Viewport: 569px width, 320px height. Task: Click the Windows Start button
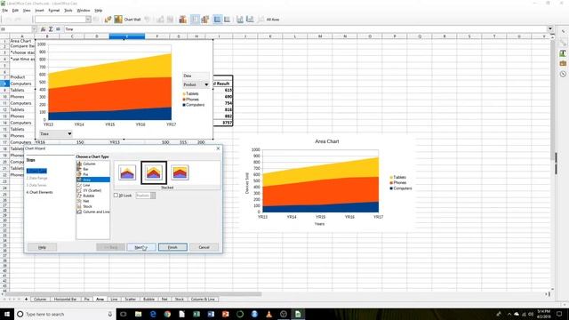click(x=7, y=314)
